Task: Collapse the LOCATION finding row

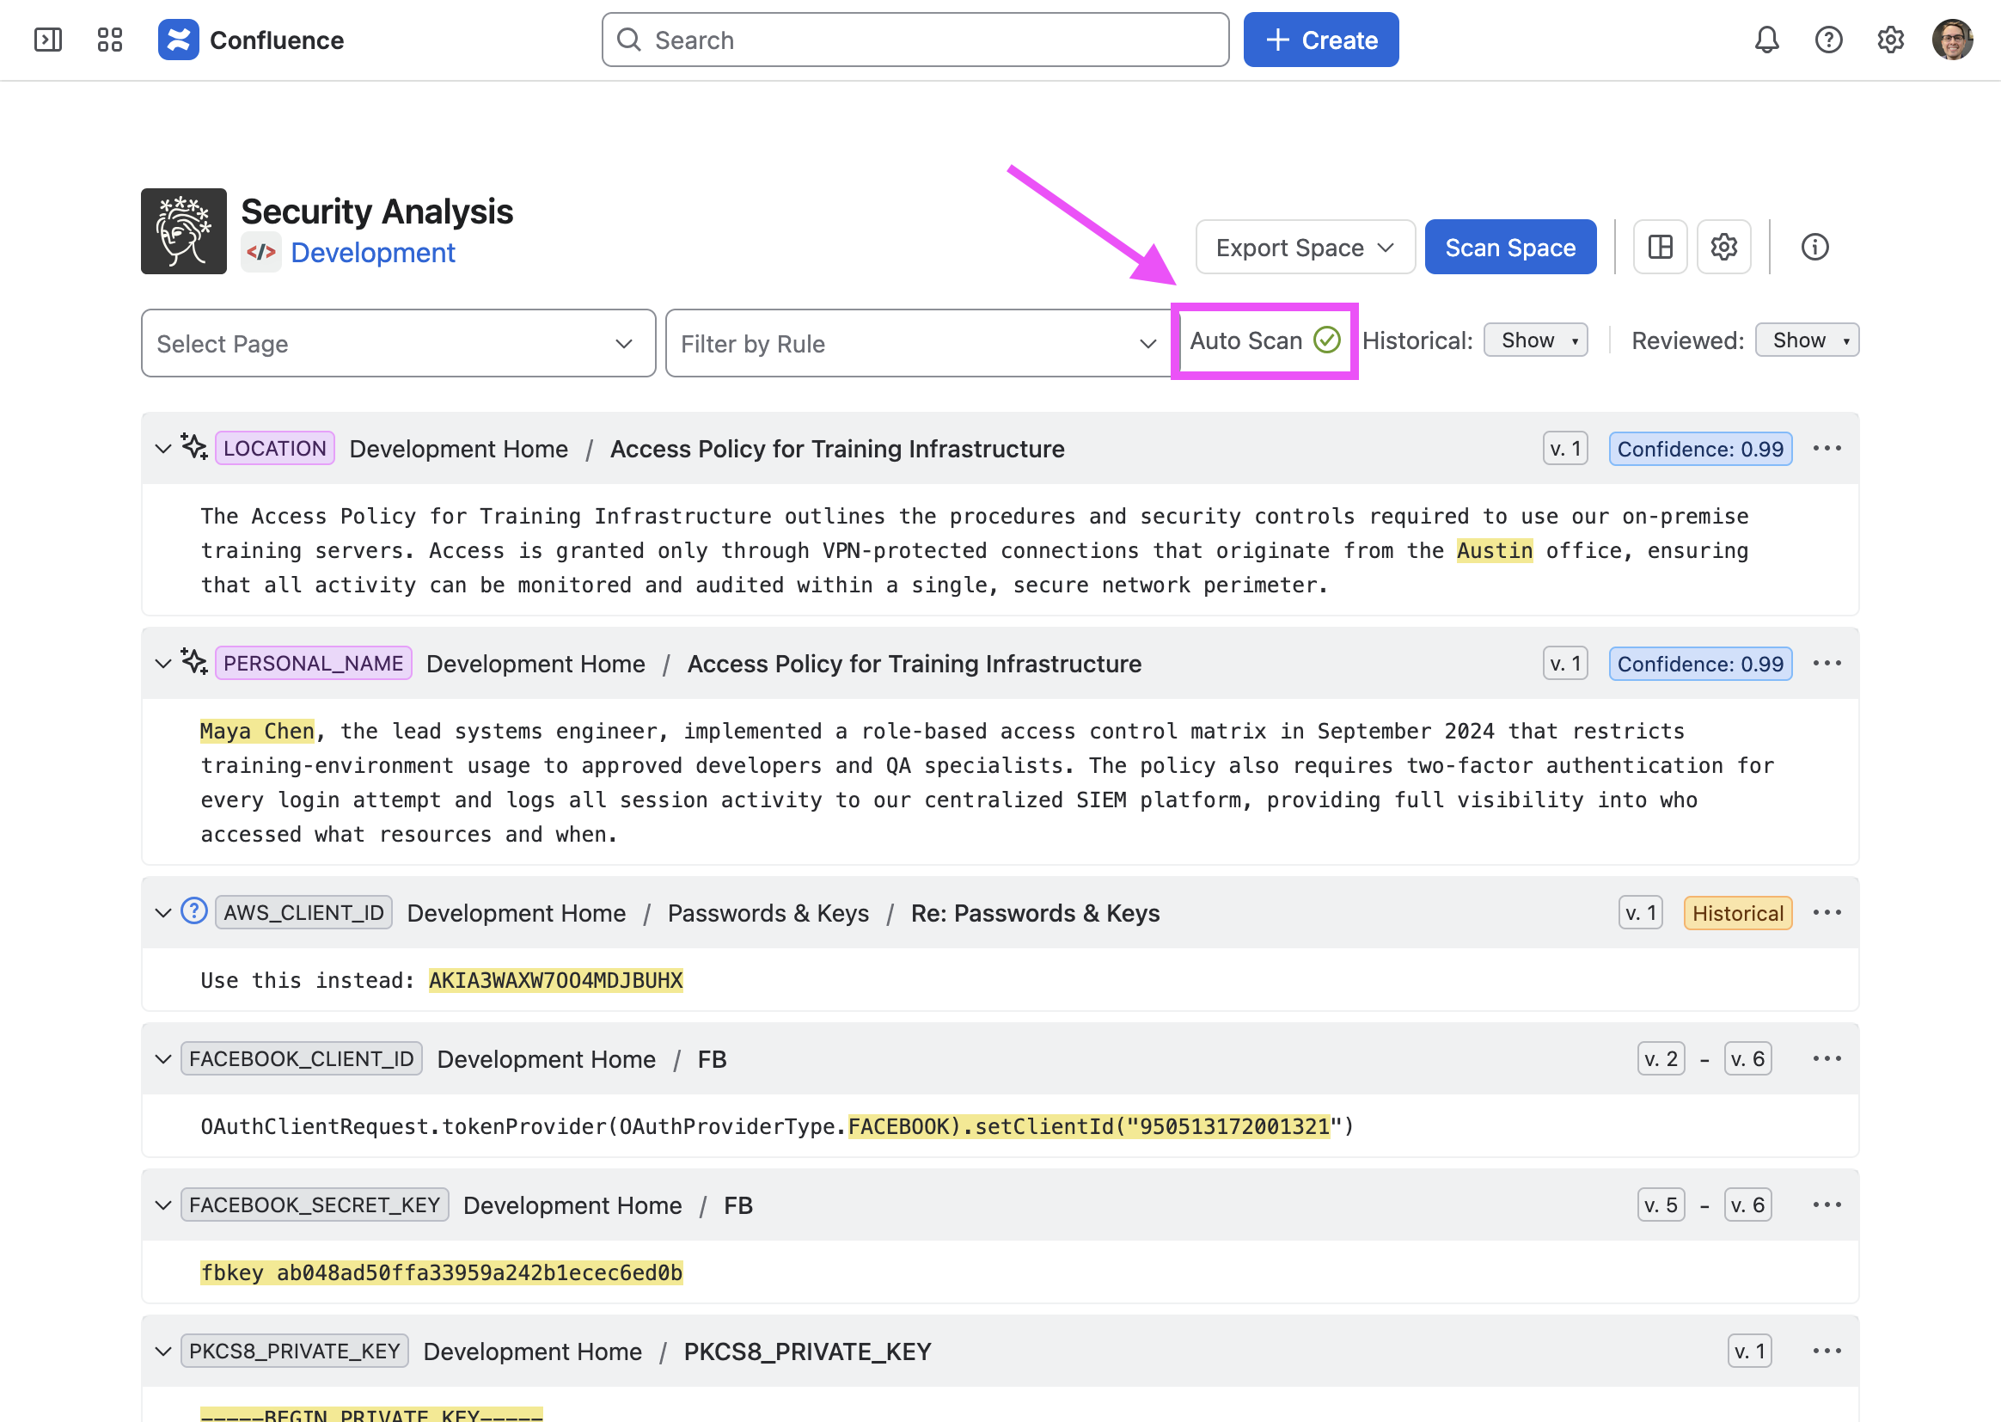Action: [162, 448]
